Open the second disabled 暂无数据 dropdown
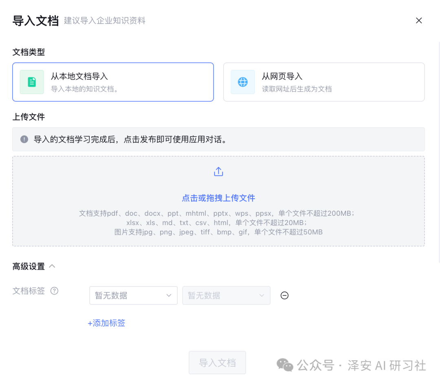 coord(226,295)
